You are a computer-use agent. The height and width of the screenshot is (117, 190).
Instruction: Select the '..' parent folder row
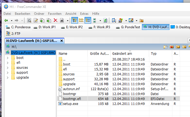[x=118, y=59]
